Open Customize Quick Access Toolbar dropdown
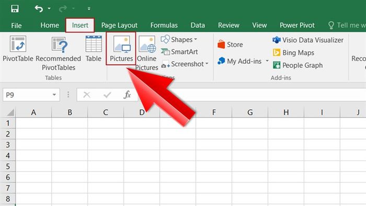This screenshot has width=366, height=206. click(89, 9)
